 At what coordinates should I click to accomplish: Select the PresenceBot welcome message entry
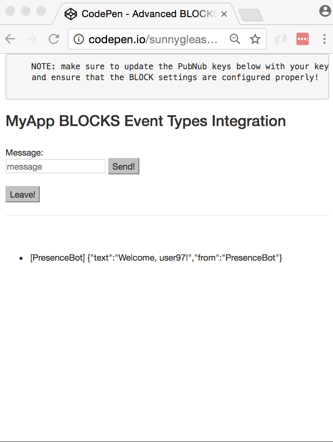pyautogui.click(x=156, y=258)
